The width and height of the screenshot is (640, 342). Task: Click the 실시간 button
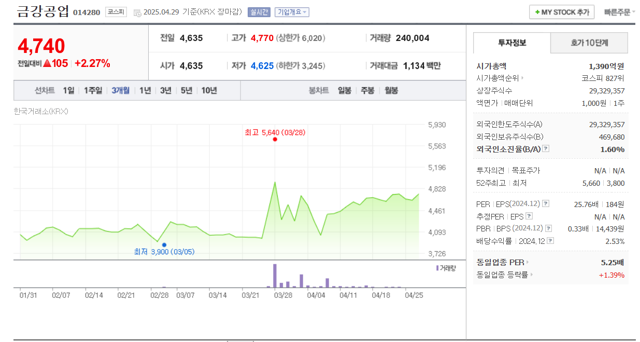point(259,12)
